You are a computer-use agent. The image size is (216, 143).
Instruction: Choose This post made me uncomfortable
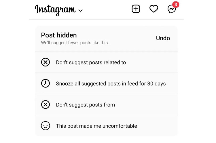tap(106, 126)
